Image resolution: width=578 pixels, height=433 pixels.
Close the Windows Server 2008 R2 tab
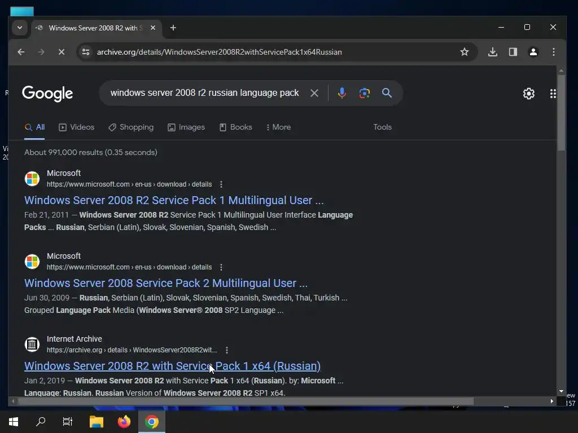click(153, 28)
